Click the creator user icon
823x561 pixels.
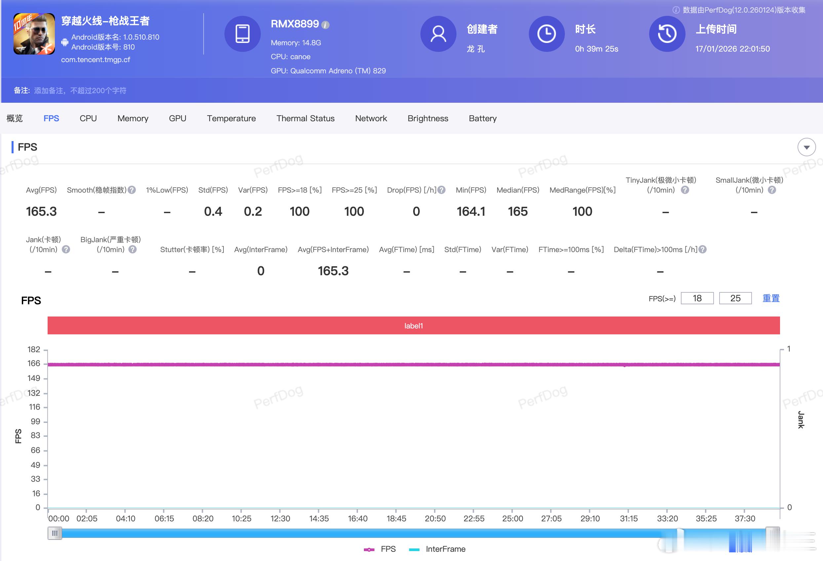pos(438,34)
